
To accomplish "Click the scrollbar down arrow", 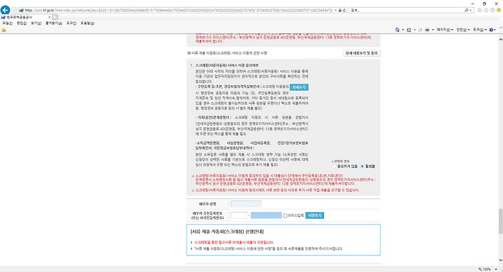I will point(500,260).
